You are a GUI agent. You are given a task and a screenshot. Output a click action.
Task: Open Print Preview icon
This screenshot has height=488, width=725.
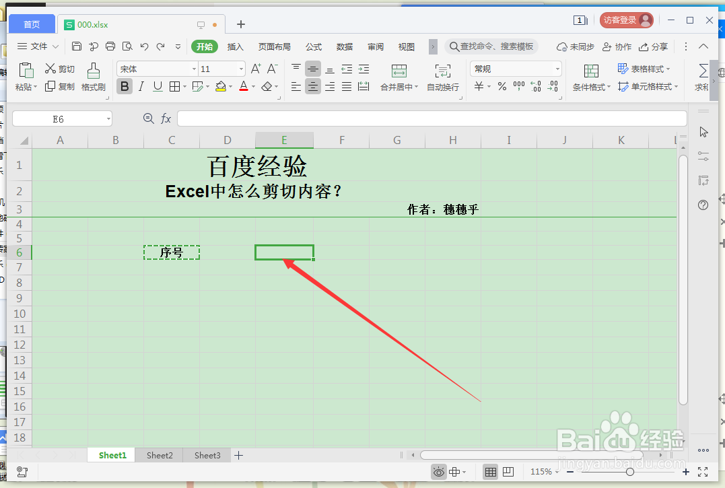click(x=127, y=46)
